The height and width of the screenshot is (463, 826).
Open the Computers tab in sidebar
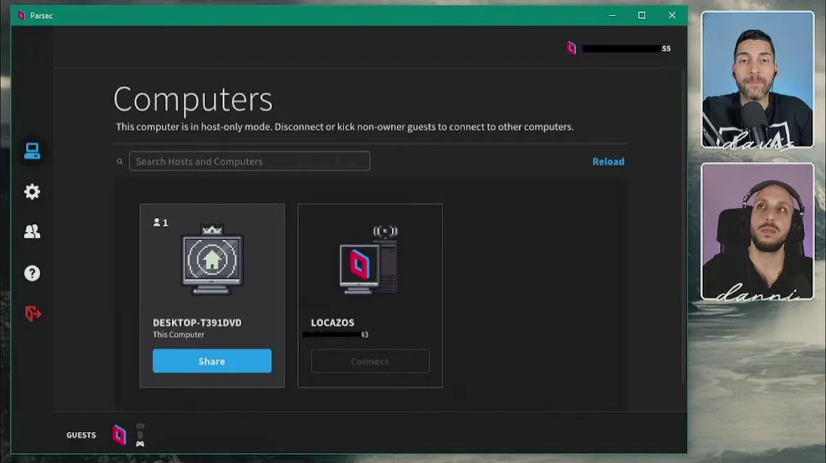[x=32, y=151]
